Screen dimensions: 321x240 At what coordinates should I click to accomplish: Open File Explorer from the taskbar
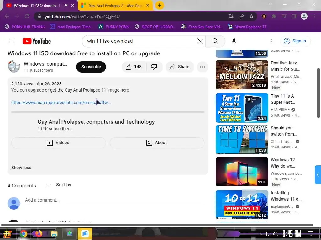click(54, 234)
